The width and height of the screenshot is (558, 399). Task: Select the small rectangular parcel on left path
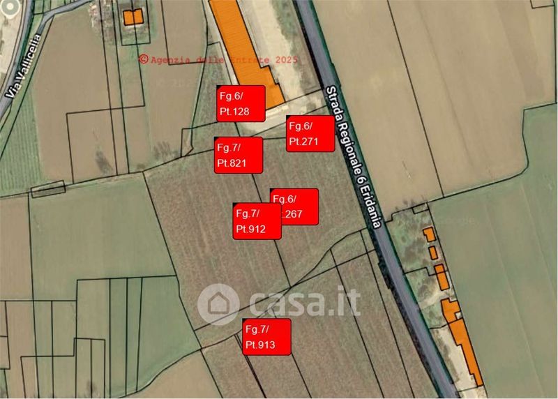pyautogui.click(x=48, y=189)
